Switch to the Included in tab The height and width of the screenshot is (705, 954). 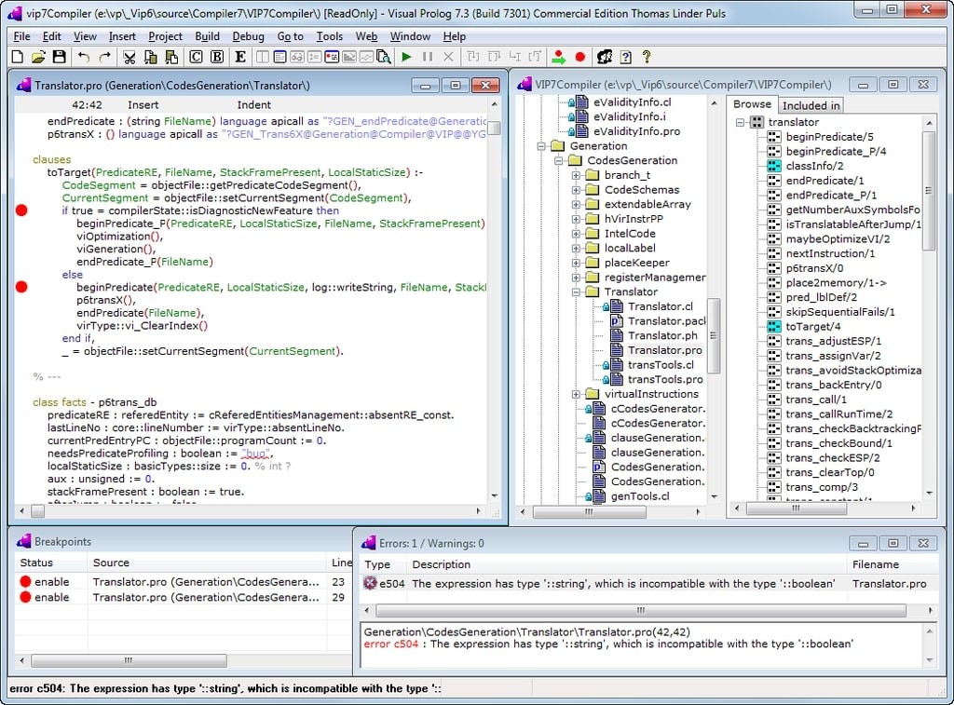tap(810, 103)
